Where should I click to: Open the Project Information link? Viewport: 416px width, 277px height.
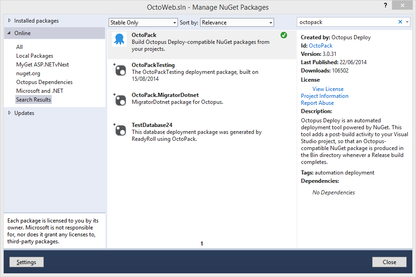click(324, 96)
